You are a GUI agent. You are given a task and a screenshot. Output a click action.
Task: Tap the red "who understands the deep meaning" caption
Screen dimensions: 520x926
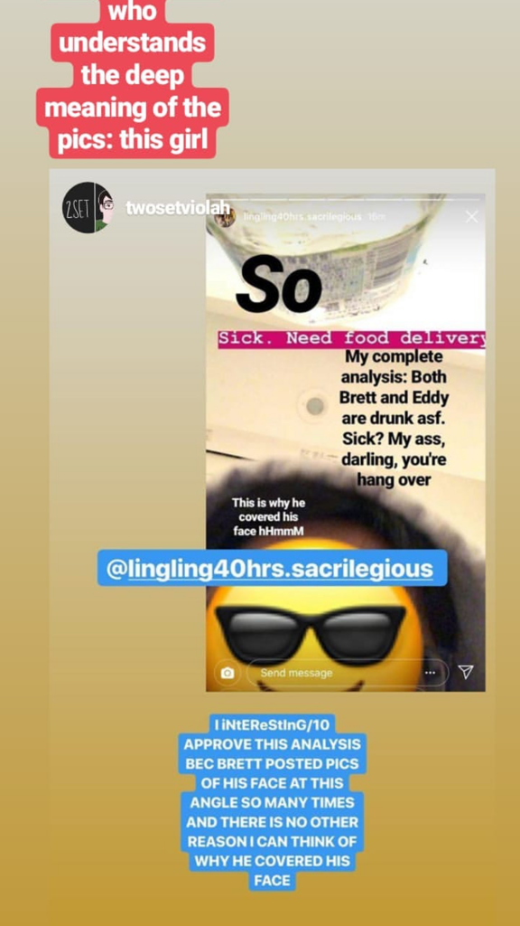click(x=133, y=78)
